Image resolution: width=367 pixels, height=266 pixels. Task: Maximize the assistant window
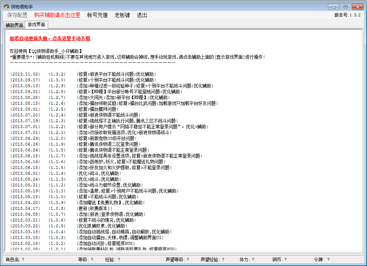345,6
